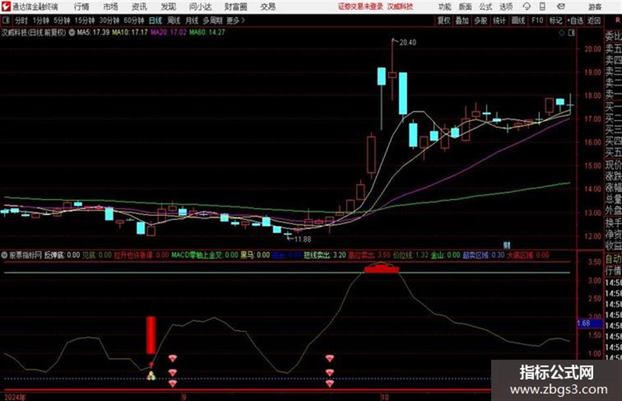This screenshot has height=401, width=622.
Task: Expand the 更多 periods list
Action: click(x=236, y=20)
